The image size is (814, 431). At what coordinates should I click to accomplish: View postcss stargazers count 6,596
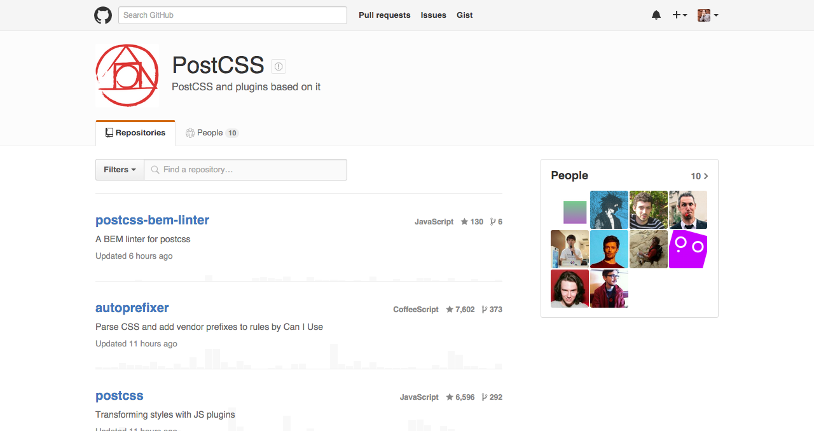[460, 397]
